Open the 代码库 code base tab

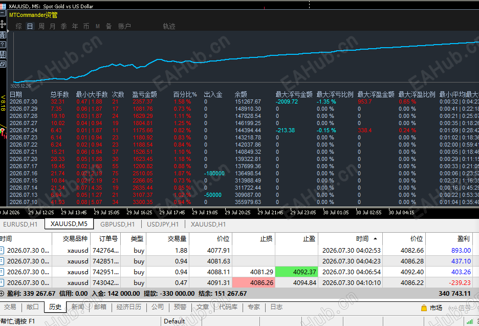coord(228,307)
